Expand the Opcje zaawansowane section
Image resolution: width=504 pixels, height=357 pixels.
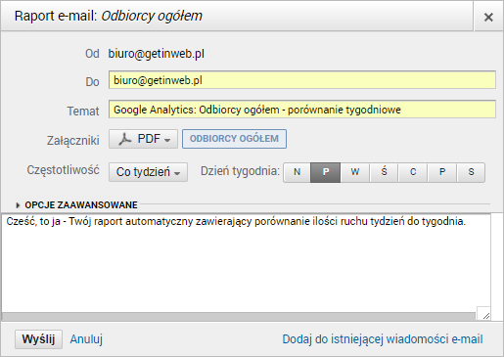77,205
